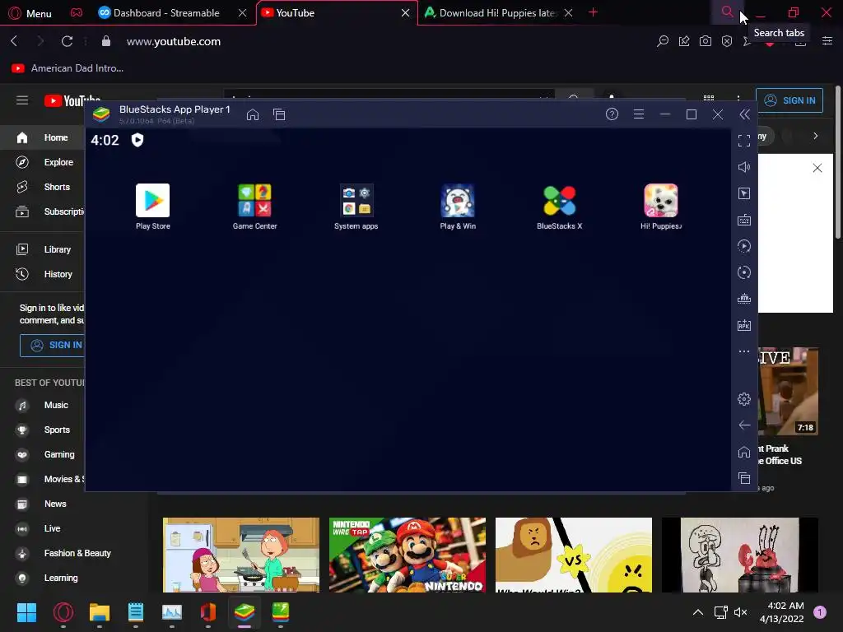Image resolution: width=843 pixels, height=632 pixels.
Task: Show hidden system tray icons
Action: pos(698,612)
